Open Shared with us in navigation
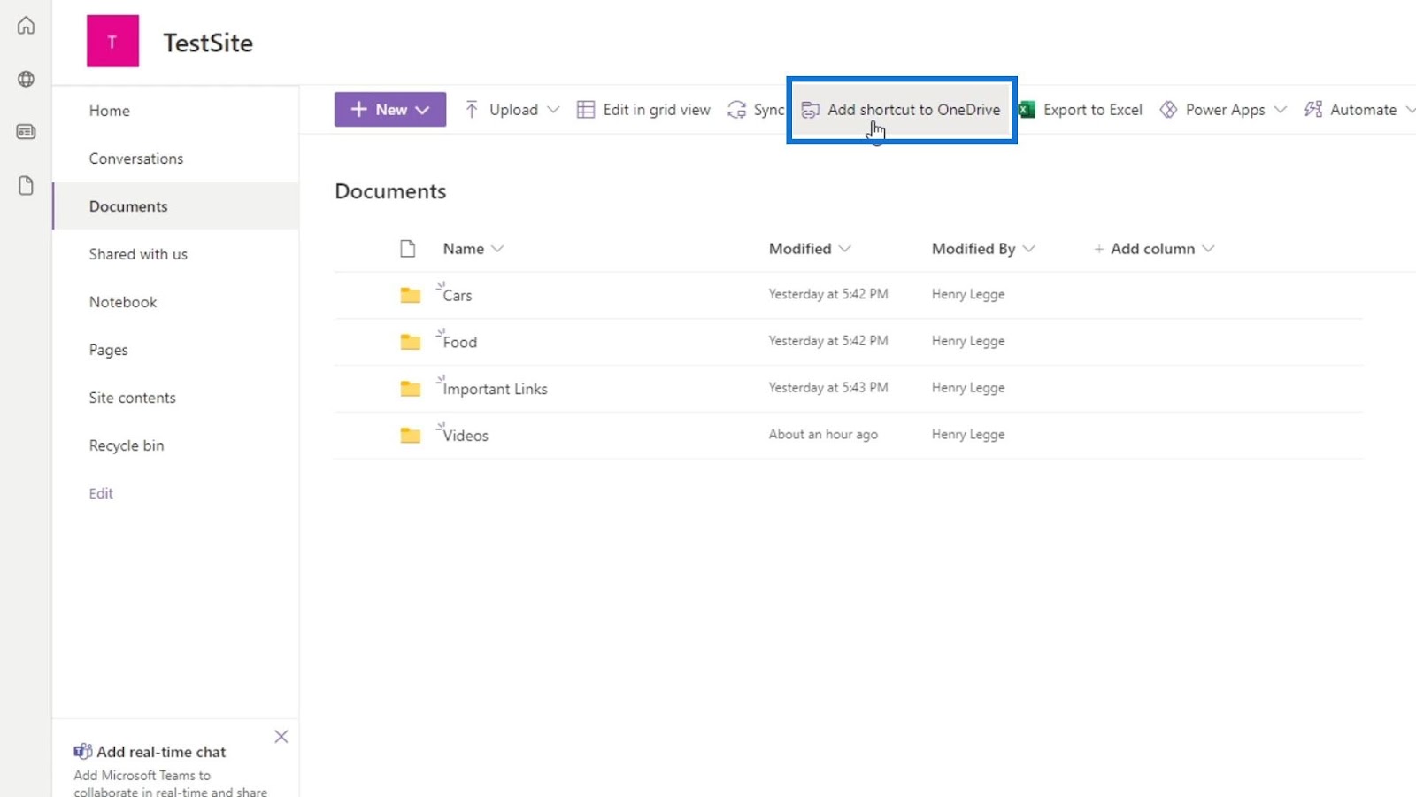 (138, 254)
